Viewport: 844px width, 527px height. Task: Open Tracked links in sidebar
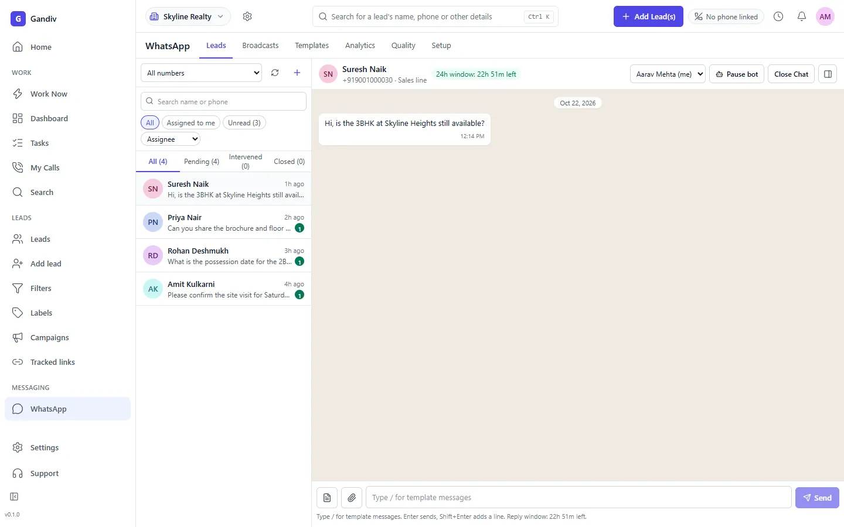click(67, 362)
